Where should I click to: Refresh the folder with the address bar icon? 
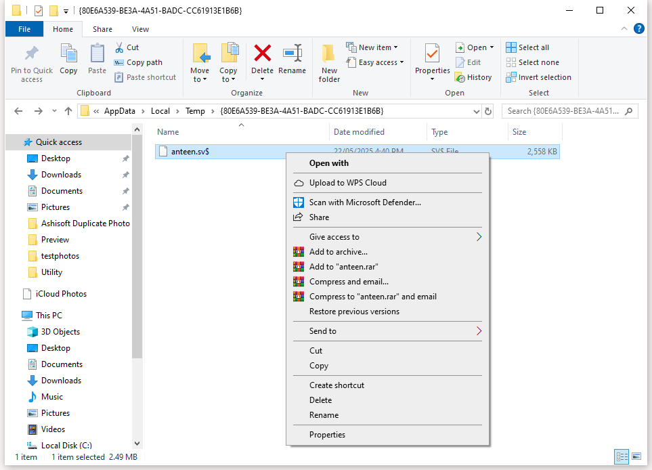click(x=489, y=110)
